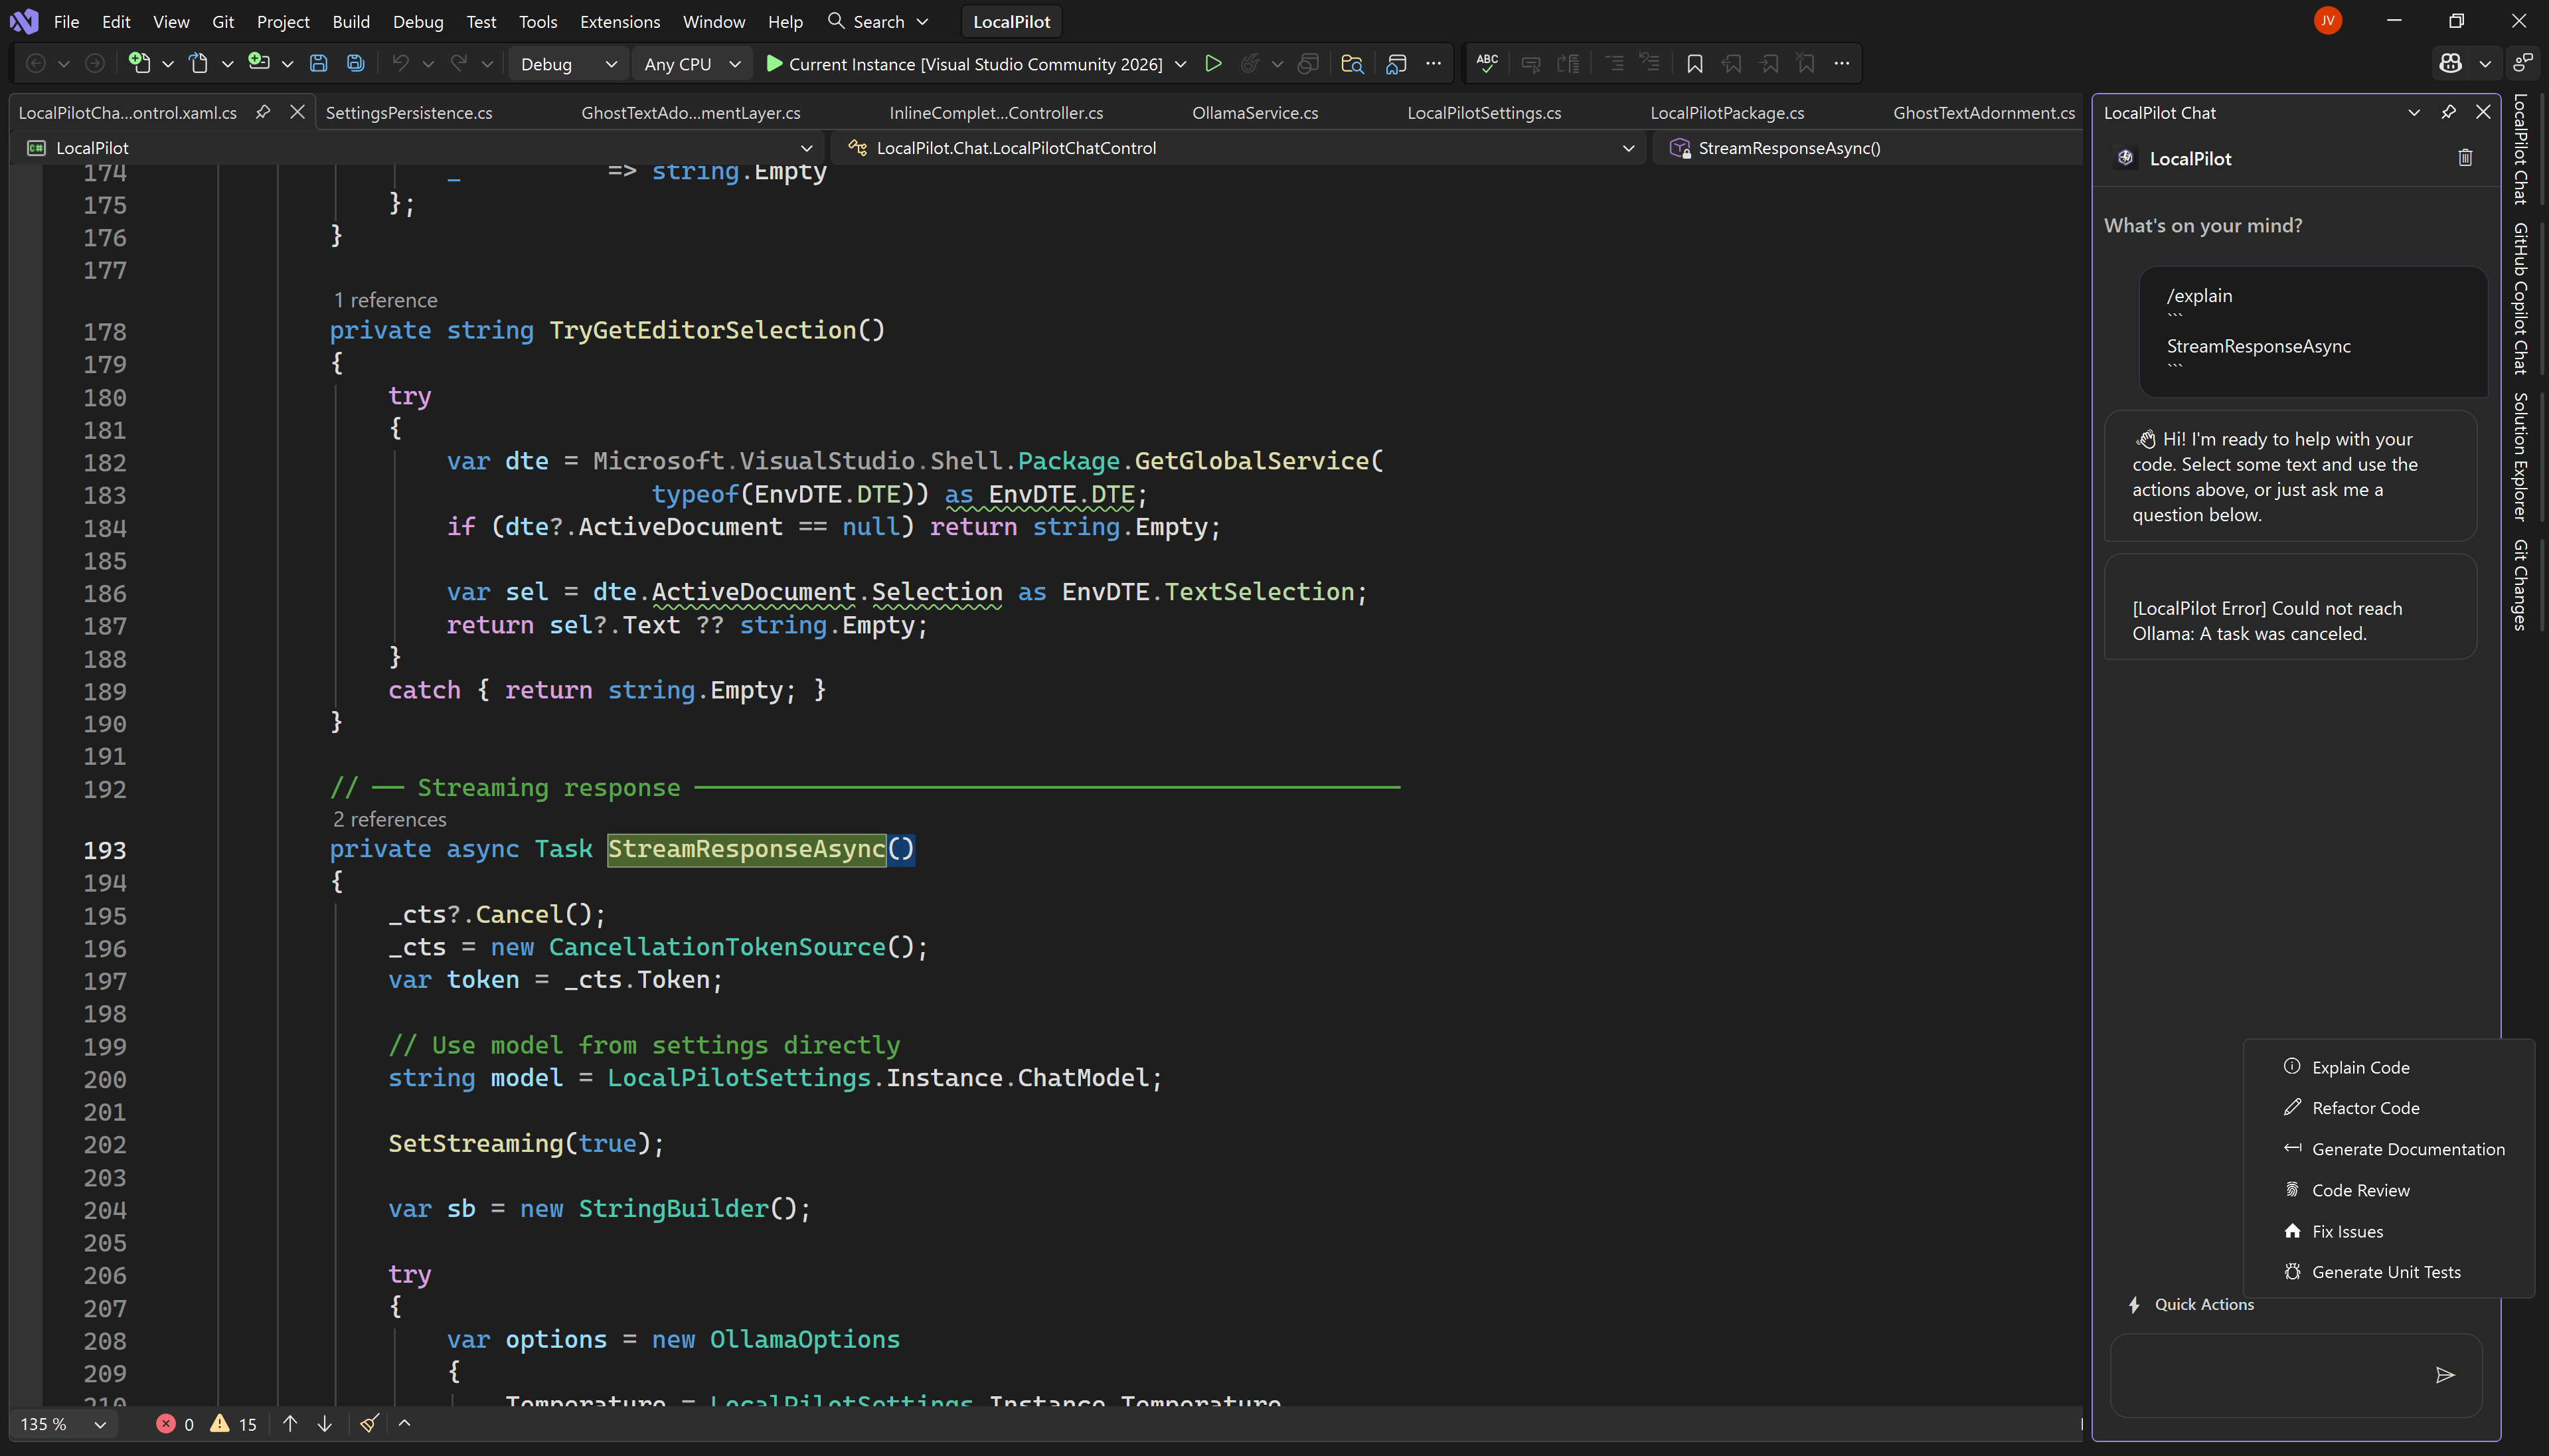Toggle pin on LocalPilot Chat panel
The height and width of the screenshot is (1456, 2549).
point(2448,112)
